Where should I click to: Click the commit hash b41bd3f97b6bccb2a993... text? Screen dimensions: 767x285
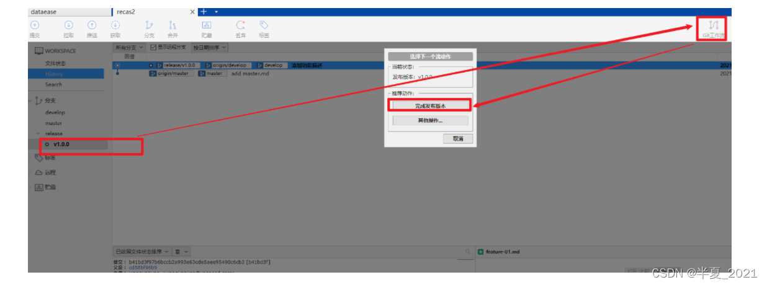pos(199,261)
